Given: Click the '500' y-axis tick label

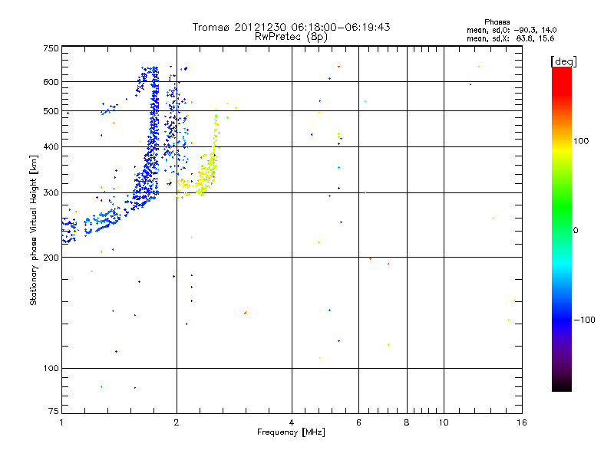Looking at the screenshot, I should 51,111.
